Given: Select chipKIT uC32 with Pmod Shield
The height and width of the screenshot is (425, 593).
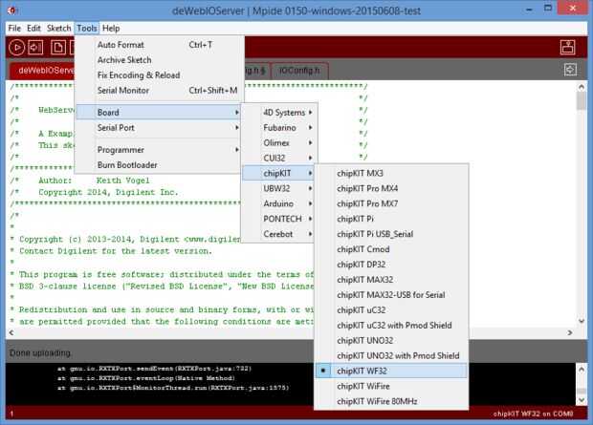Looking at the screenshot, I should (x=391, y=326).
